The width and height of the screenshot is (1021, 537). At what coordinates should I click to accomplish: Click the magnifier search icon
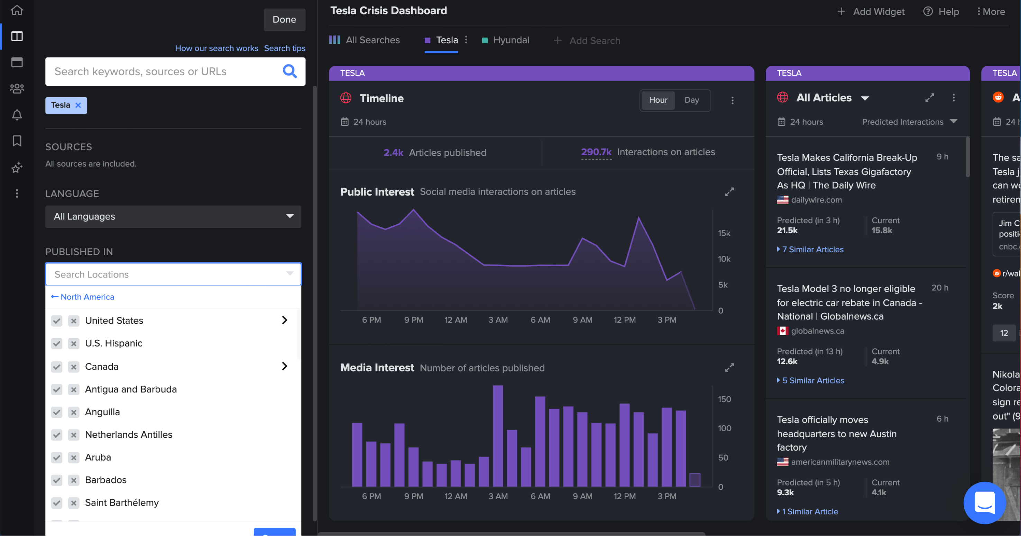(x=290, y=71)
